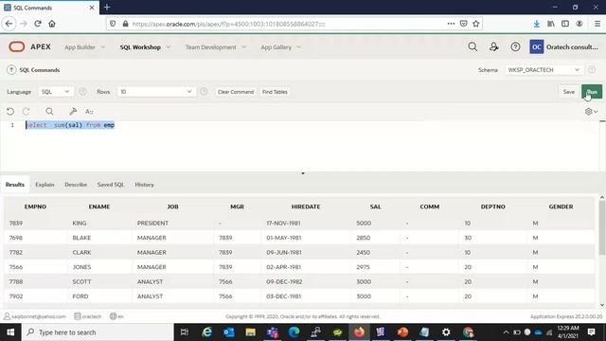
Task: Click the SQL Commands breadcrumb text
Action: coord(40,70)
